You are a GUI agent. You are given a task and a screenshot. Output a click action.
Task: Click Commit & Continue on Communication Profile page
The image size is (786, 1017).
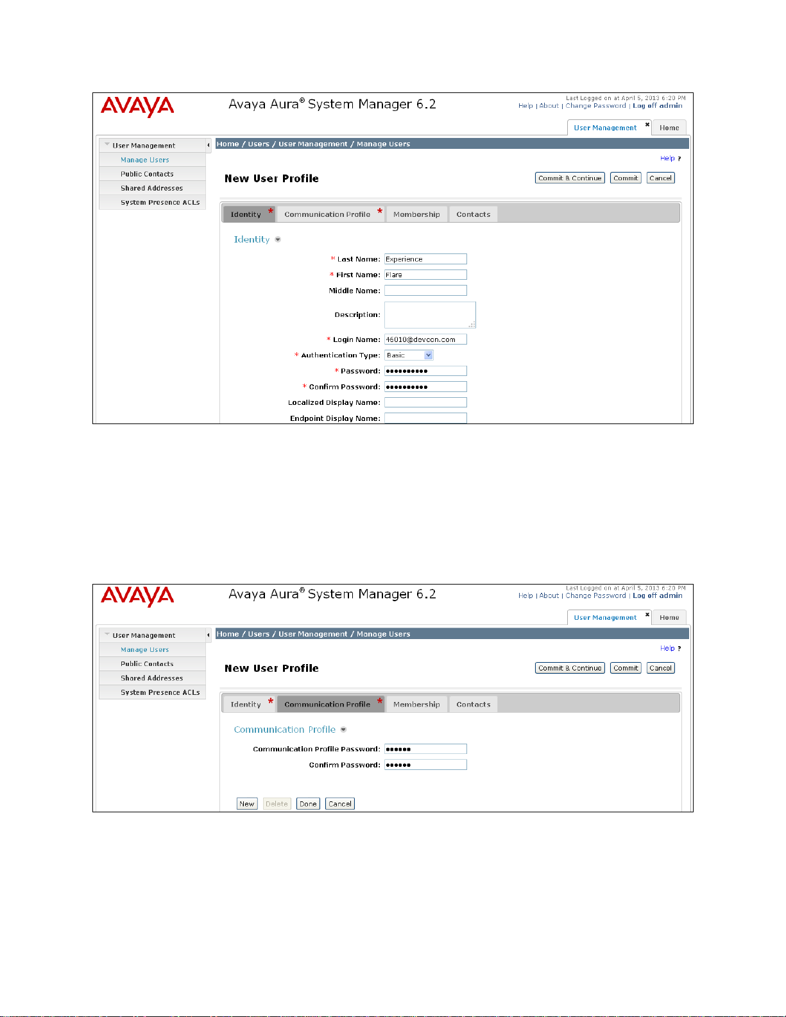pyautogui.click(x=570, y=668)
